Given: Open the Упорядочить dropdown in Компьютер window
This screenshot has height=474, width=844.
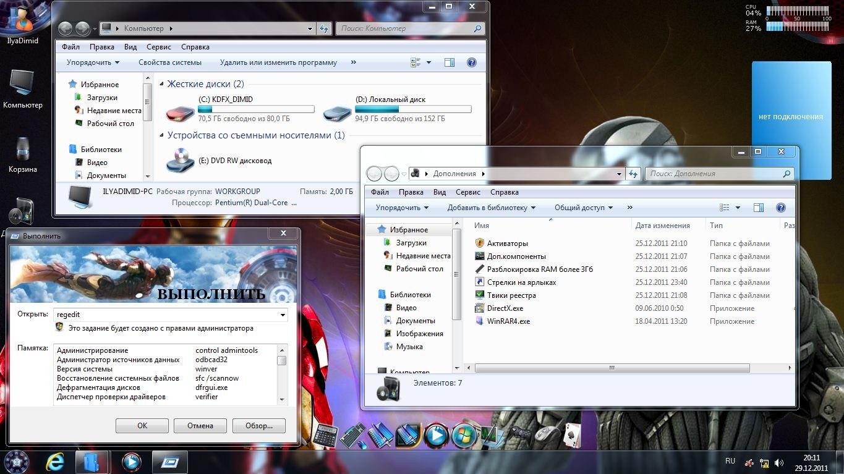Looking at the screenshot, I should [x=93, y=62].
